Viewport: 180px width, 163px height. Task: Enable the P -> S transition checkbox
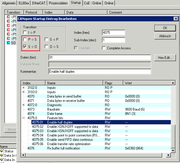pos(25,40)
